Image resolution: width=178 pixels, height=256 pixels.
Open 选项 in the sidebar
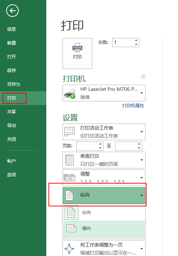[12, 175]
